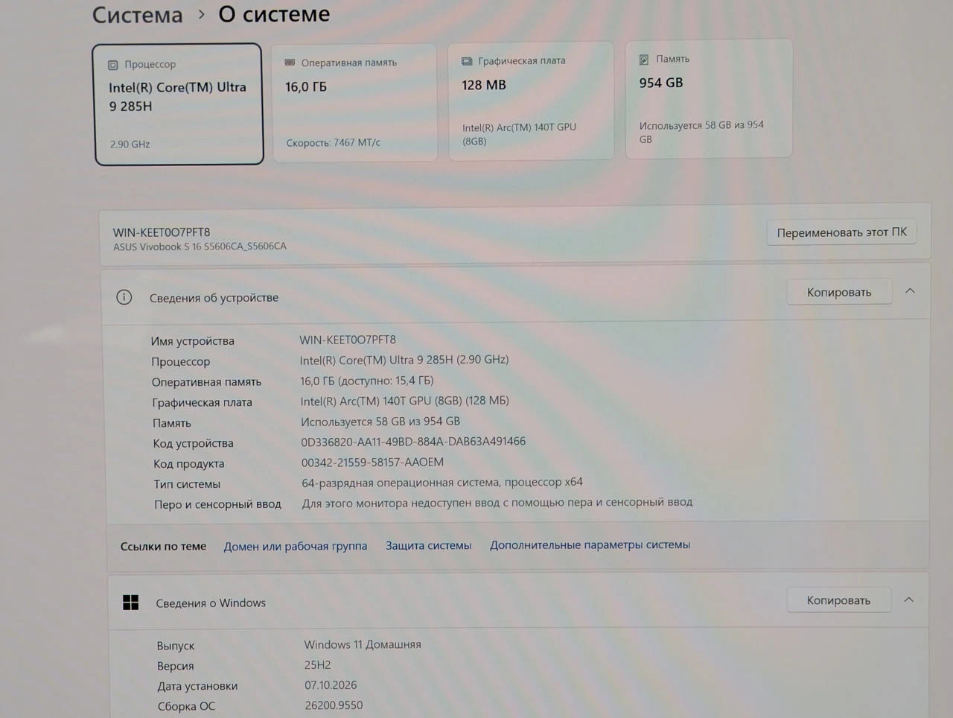The image size is (953, 718).
Task: Click the install date 07.10.2026
Action: point(331,685)
